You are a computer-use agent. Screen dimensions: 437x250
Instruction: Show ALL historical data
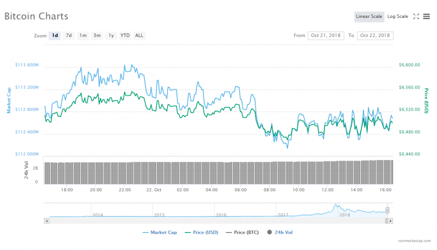pyautogui.click(x=139, y=36)
